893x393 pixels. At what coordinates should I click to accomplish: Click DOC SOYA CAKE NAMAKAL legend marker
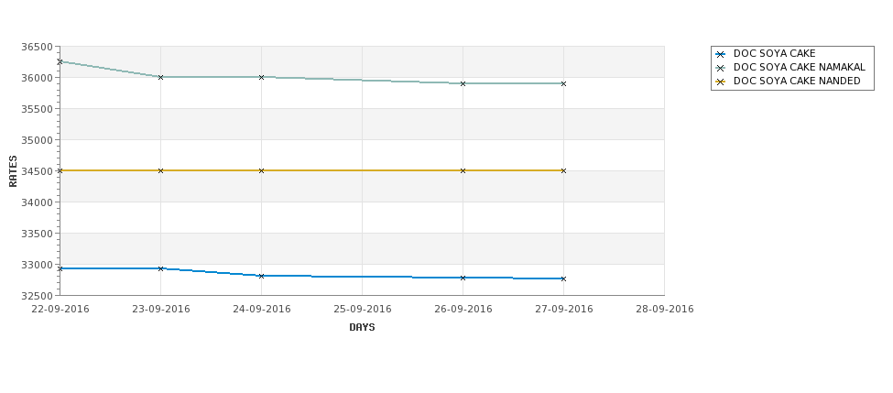pos(721,68)
